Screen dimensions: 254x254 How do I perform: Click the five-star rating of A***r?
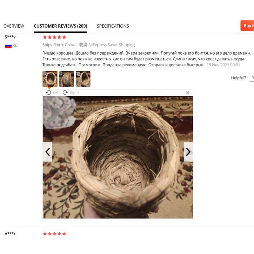tap(54, 234)
